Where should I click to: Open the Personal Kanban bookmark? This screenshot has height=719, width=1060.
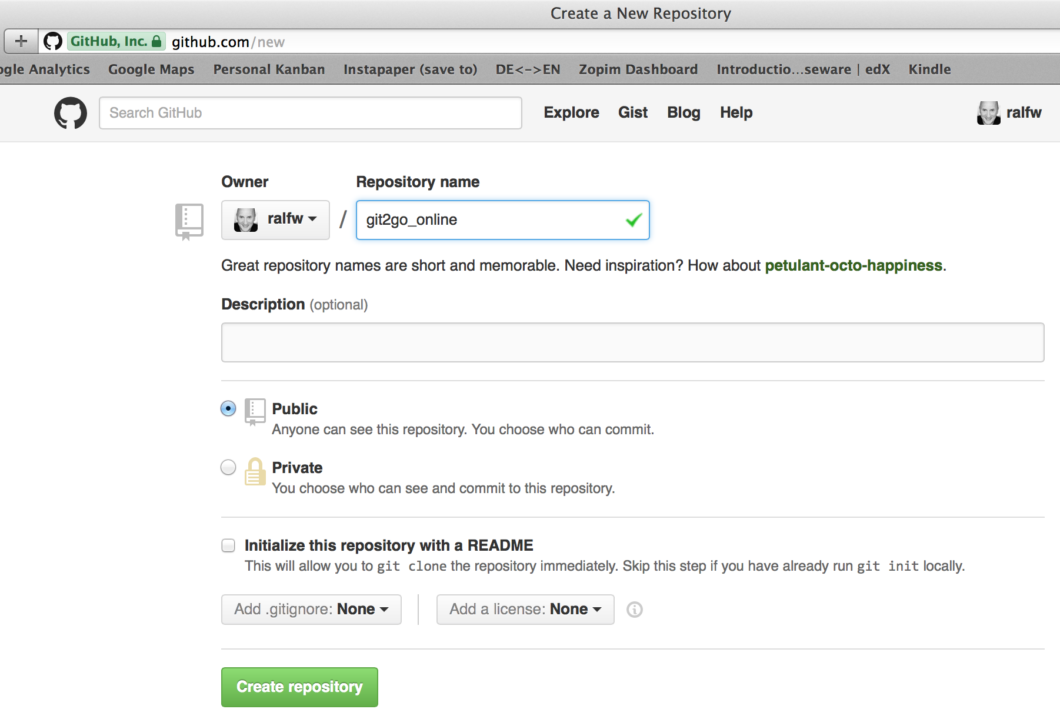(269, 69)
